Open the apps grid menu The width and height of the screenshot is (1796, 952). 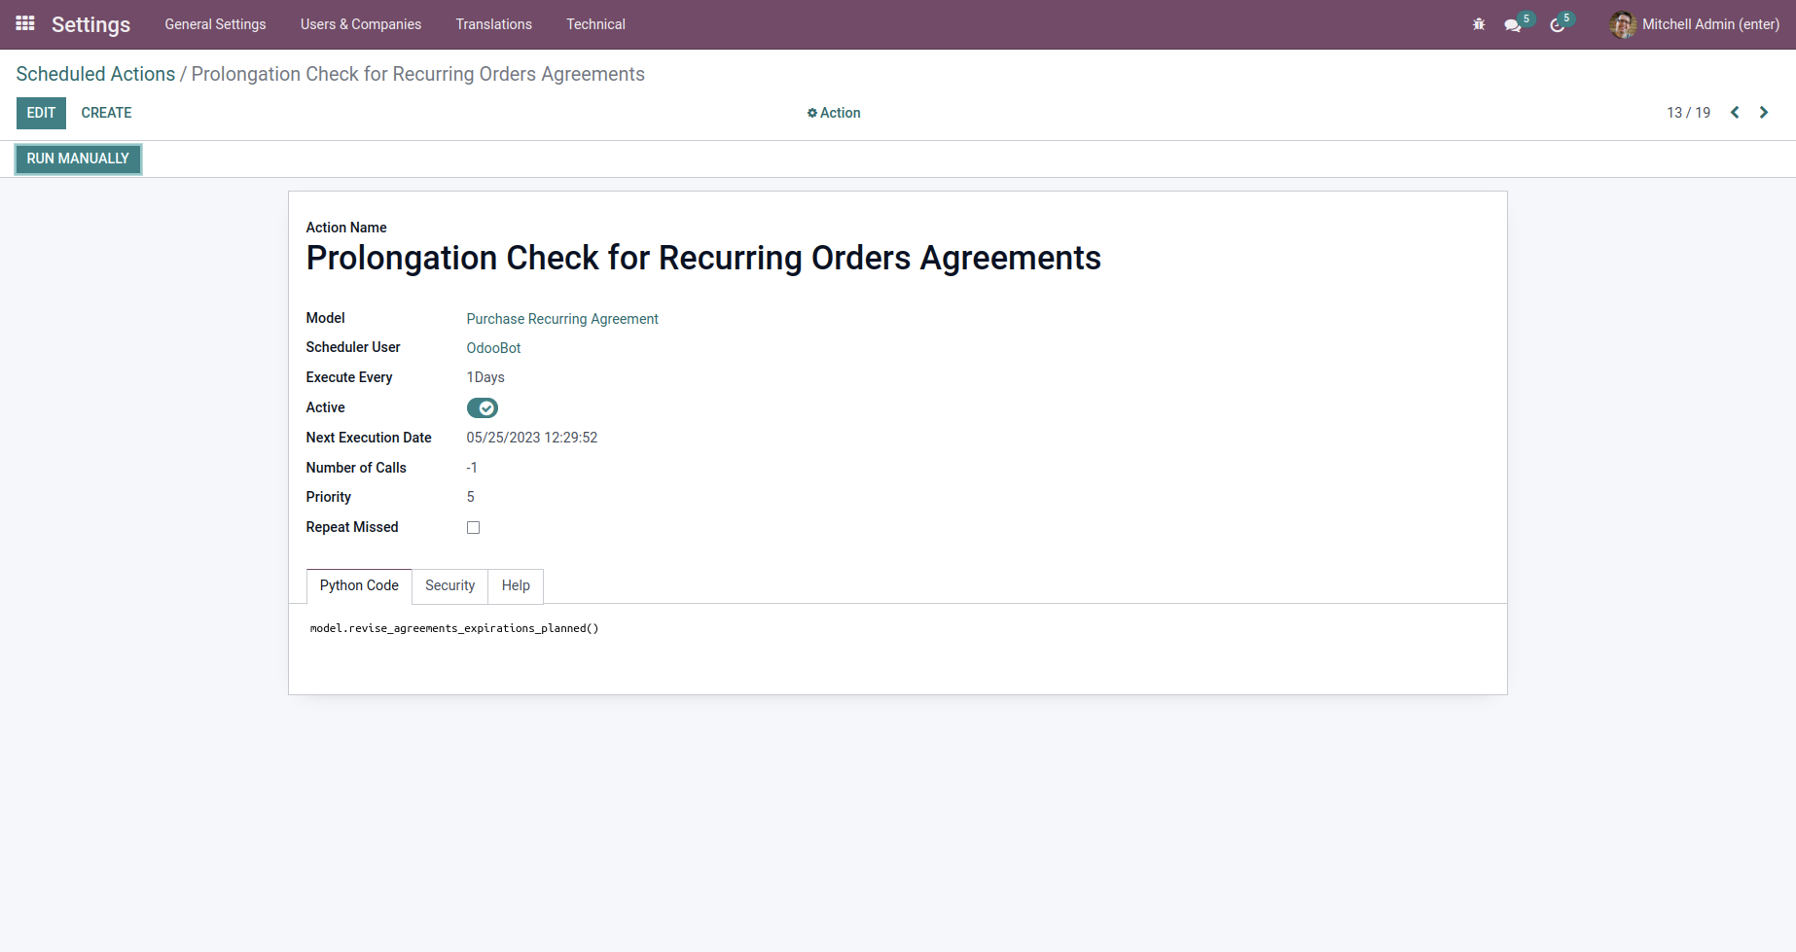point(25,23)
